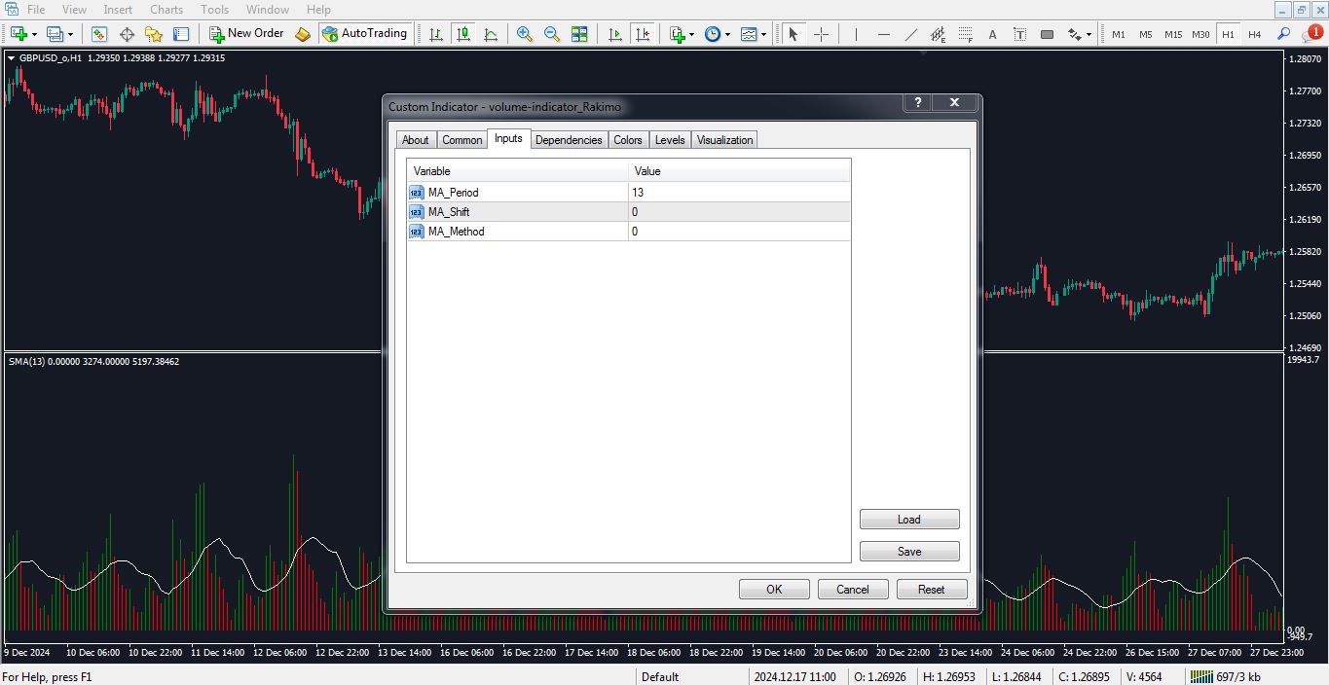Select the text label 'T' tool
The width and height of the screenshot is (1329, 685).
coord(1019,34)
